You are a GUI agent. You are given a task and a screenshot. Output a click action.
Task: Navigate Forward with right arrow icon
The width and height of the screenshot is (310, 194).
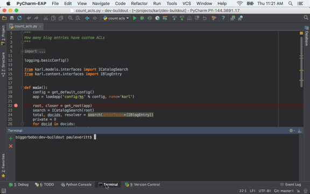[95, 18]
